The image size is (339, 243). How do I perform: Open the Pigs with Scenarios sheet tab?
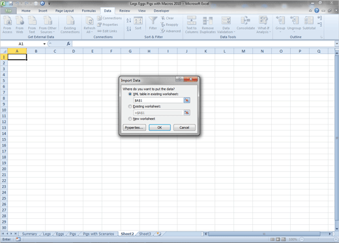pos(98,234)
